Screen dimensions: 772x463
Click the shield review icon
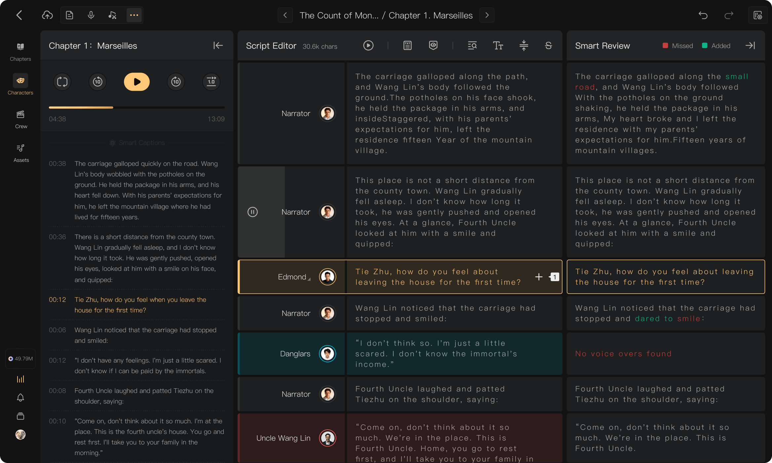click(433, 46)
